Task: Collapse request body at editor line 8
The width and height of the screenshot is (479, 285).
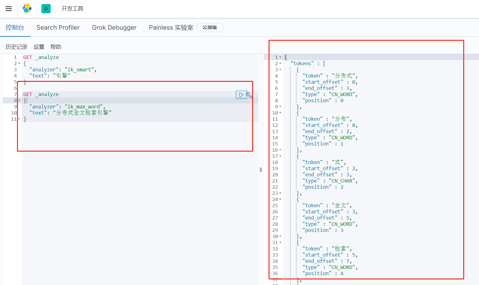Action: pyautogui.click(x=19, y=101)
